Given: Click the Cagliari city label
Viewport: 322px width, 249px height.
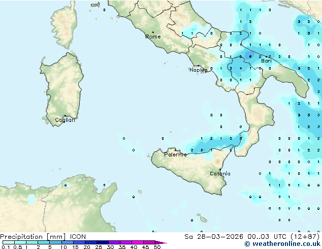Looking at the screenshot, I should (65, 120).
